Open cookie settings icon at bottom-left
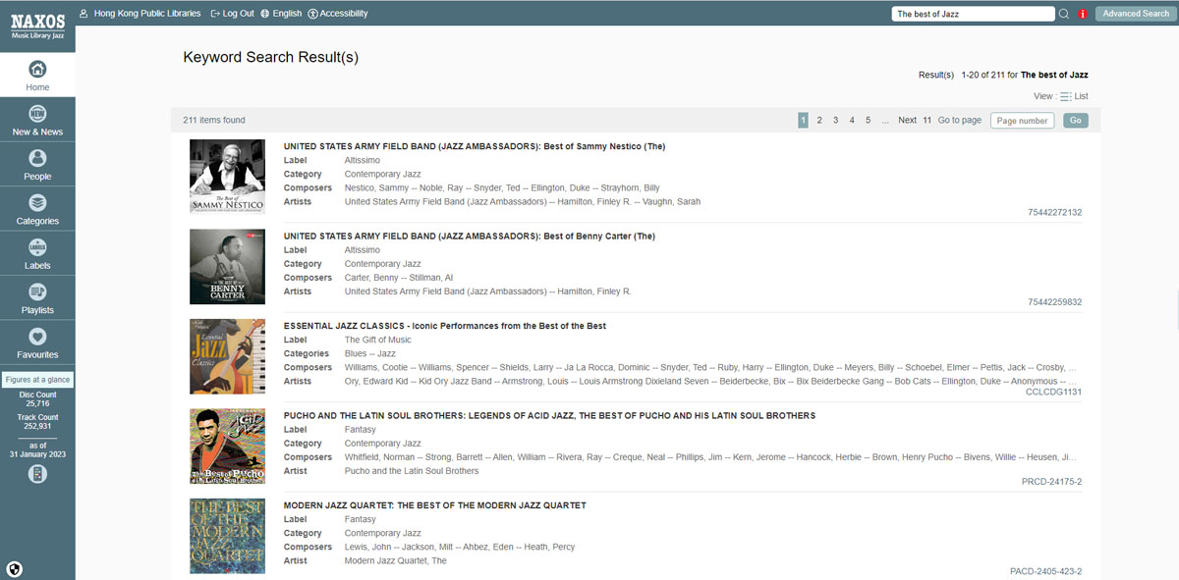This screenshot has height=580, width=1179. tap(15, 568)
